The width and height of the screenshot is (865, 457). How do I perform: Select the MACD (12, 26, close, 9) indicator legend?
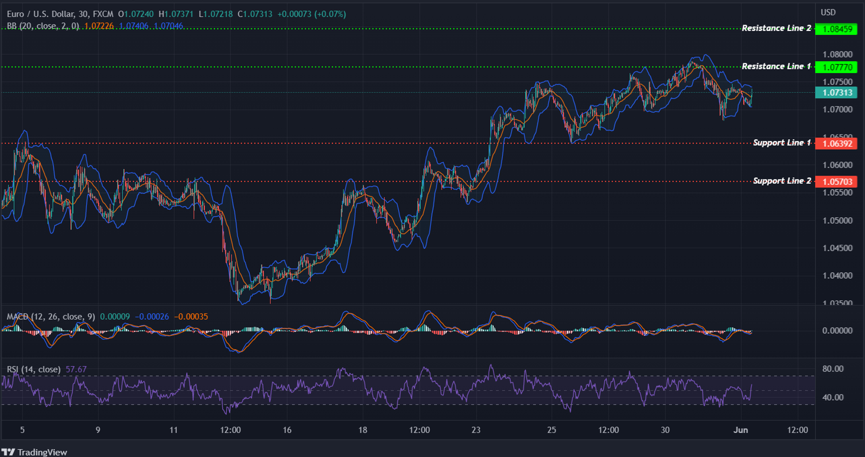coord(49,316)
